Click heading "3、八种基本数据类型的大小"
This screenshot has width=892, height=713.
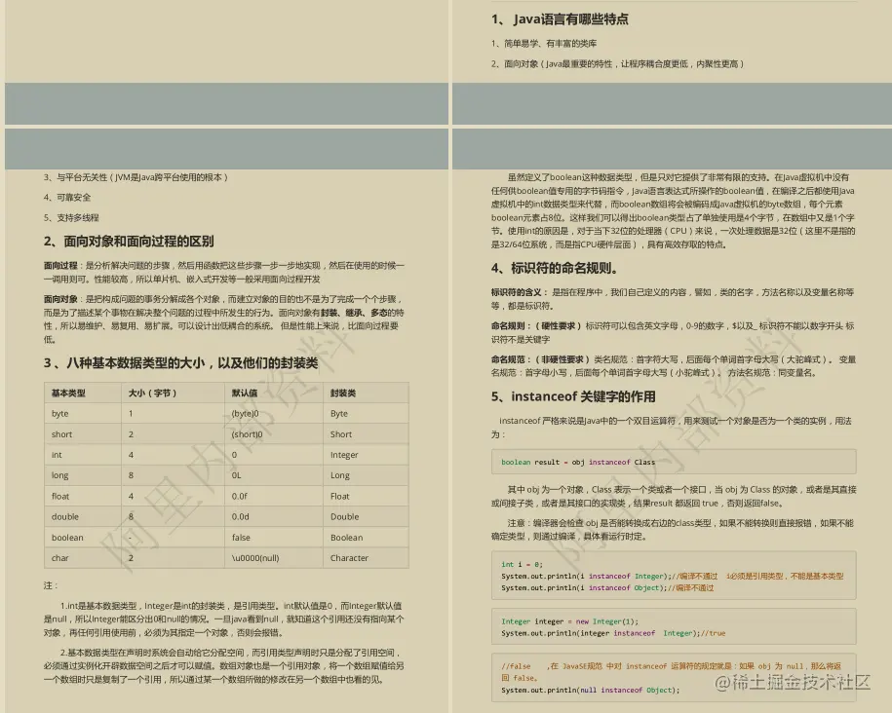[x=181, y=363]
